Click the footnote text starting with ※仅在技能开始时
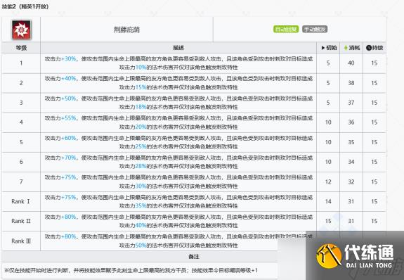The image size is (404, 280). click(131, 270)
